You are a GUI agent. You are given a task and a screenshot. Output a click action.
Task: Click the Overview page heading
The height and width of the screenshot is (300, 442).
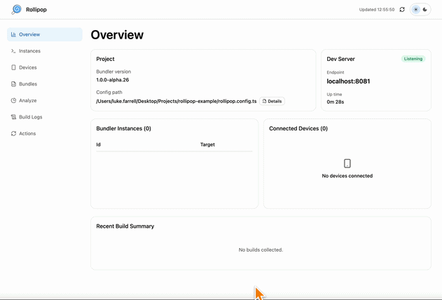[117, 35]
